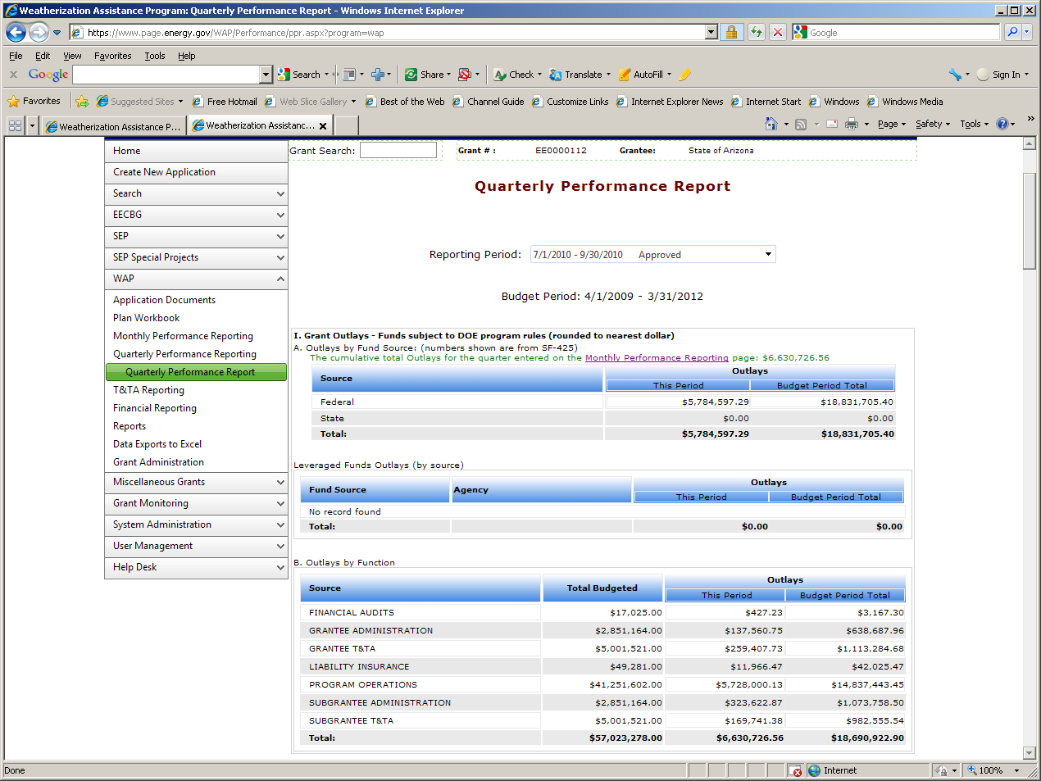Image resolution: width=1041 pixels, height=781 pixels.
Task: Click the Favorites star button
Action: (34, 102)
